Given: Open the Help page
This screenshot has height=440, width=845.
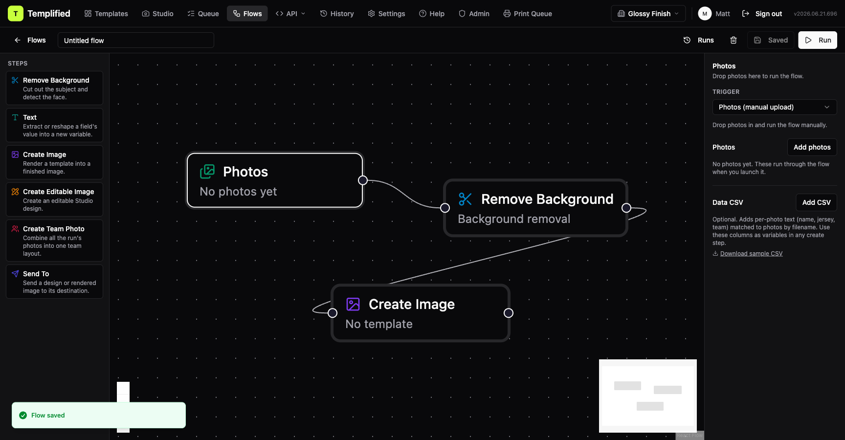Looking at the screenshot, I should [432, 14].
